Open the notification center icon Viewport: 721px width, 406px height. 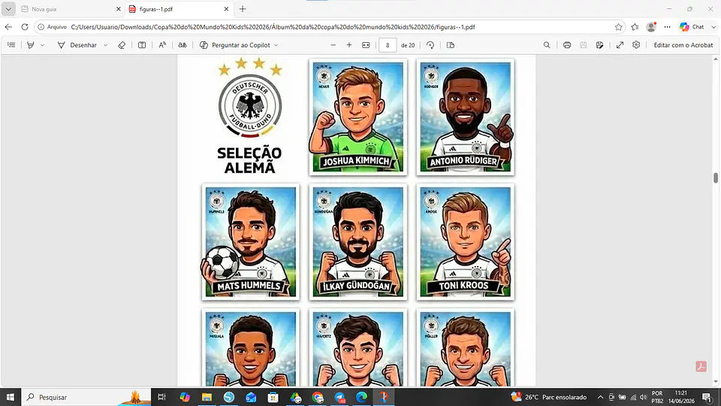pos(707,397)
